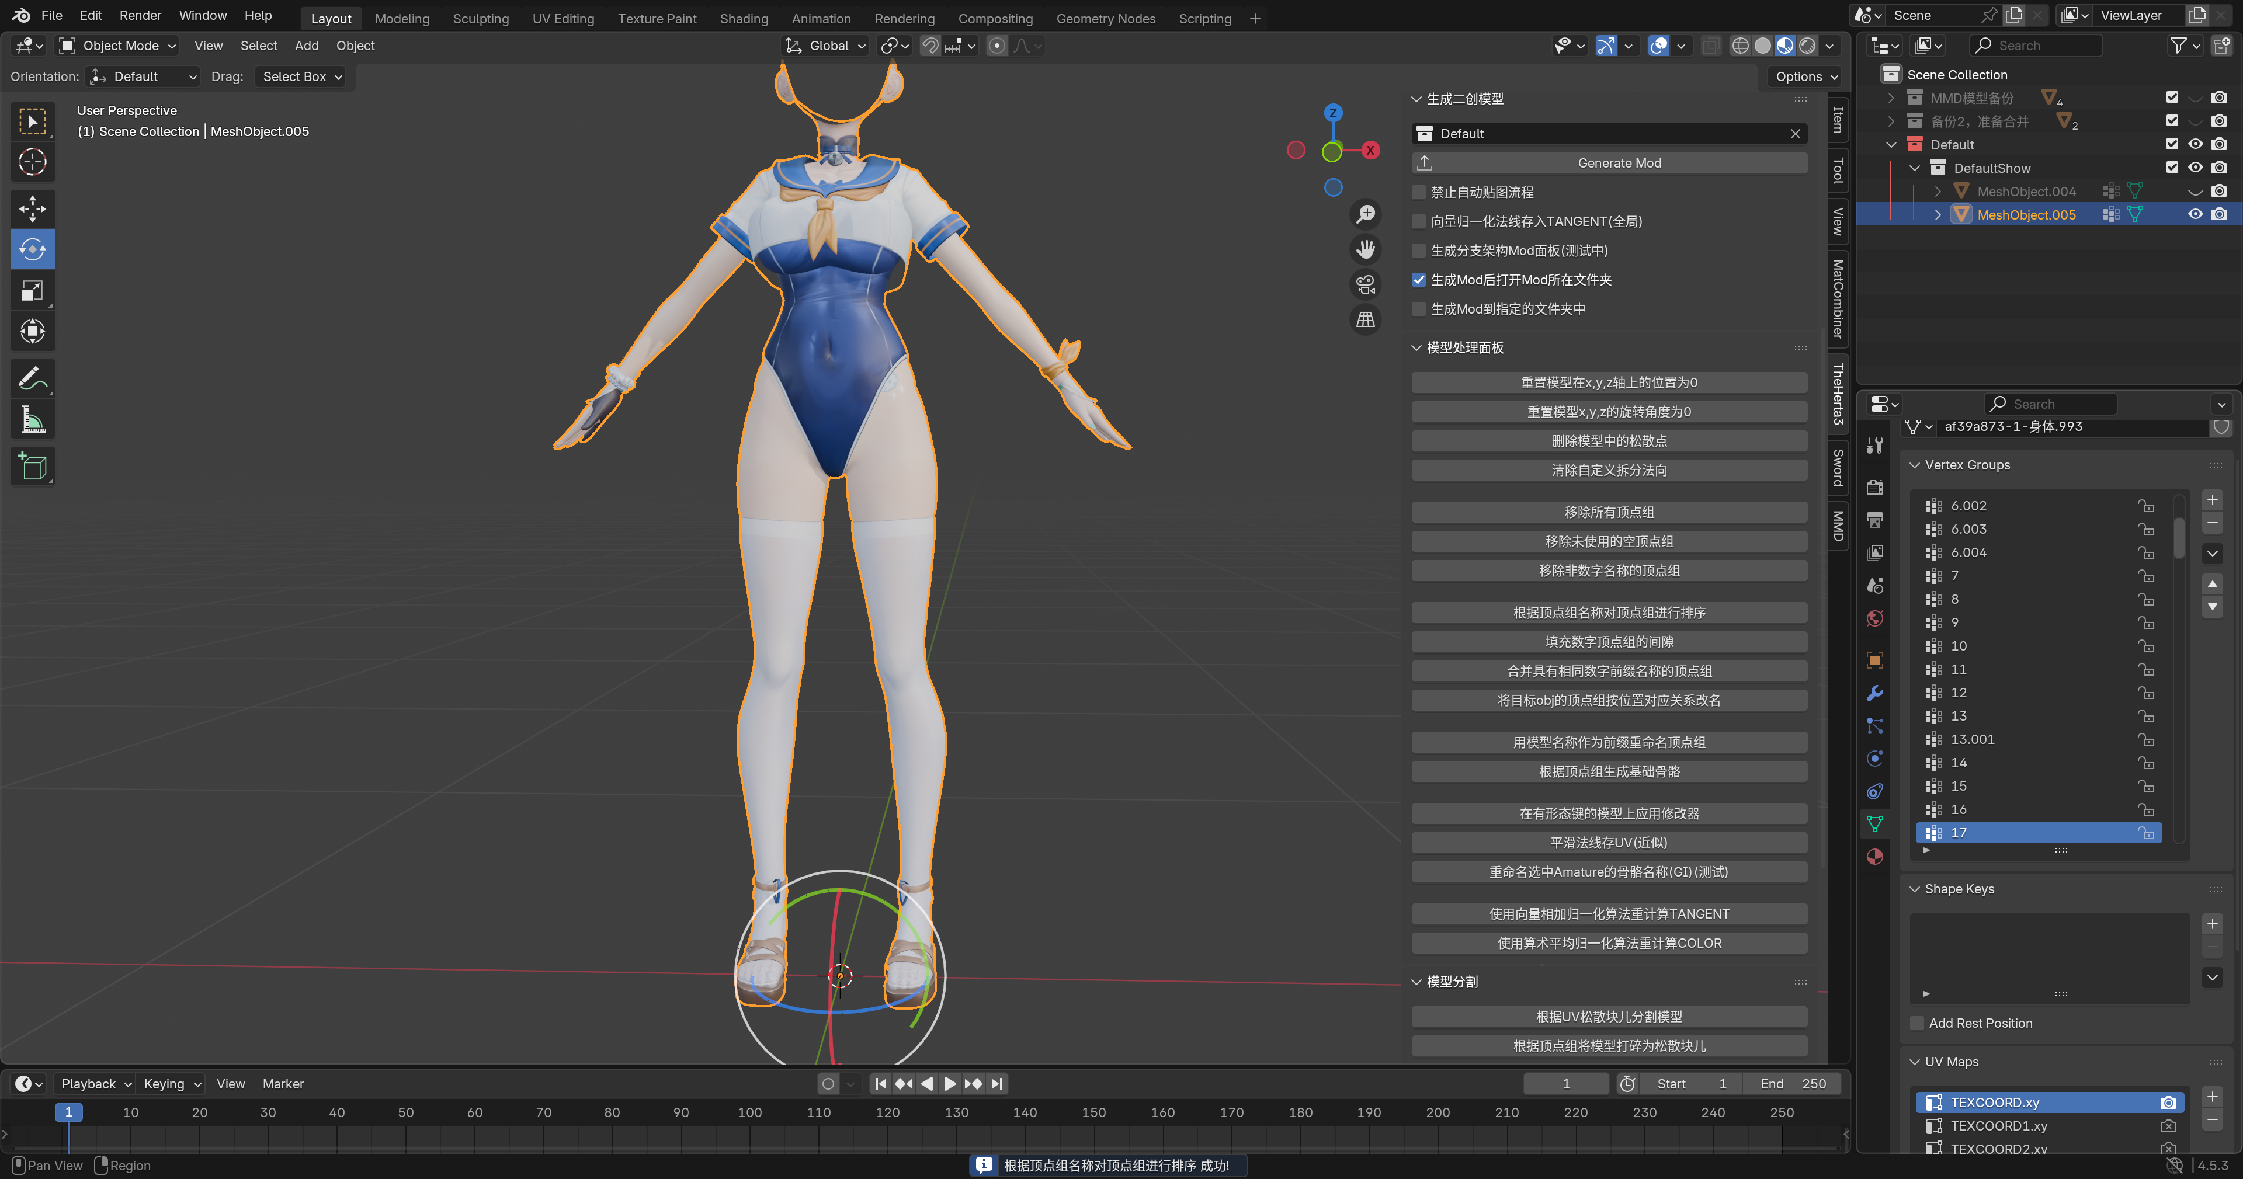The width and height of the screenshot is (2243, 1179).
Task: Activate the Move tool
Action: (32, 209)
